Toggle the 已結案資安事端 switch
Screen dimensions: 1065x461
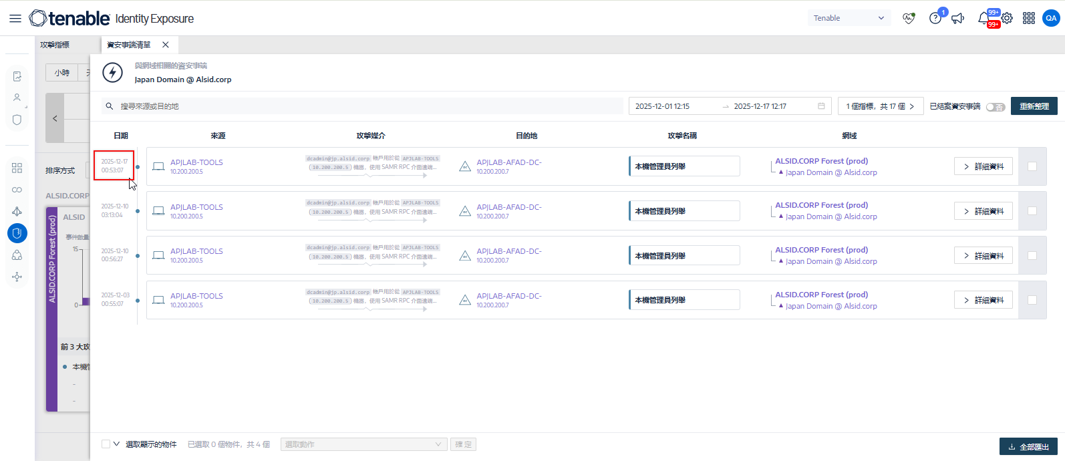[995, 107]
